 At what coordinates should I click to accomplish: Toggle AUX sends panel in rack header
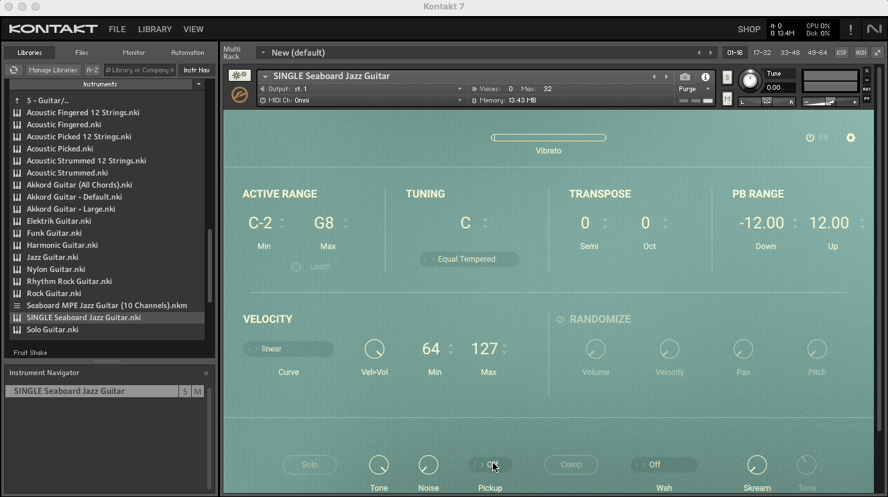861,53
